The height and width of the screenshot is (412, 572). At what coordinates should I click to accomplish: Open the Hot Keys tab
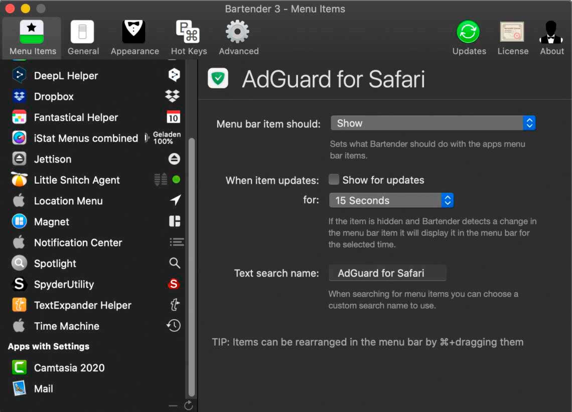point(189,38)
